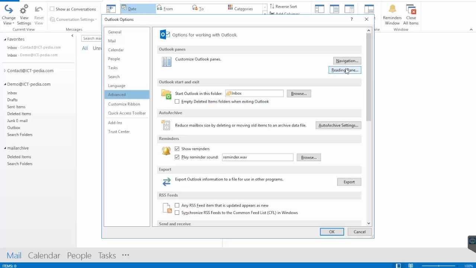
Task: Arrange messages by Categories
Action: click(x=240, y=9)
